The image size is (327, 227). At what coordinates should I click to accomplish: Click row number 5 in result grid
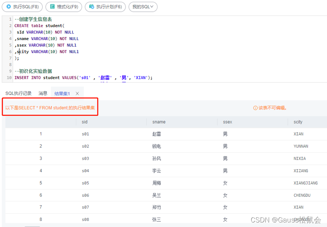[x=41, y=183]
